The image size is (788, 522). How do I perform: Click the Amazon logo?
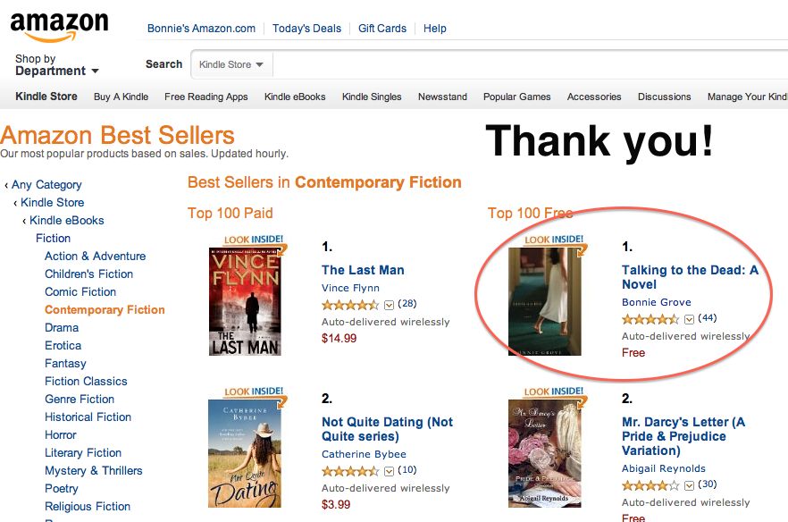58,26
